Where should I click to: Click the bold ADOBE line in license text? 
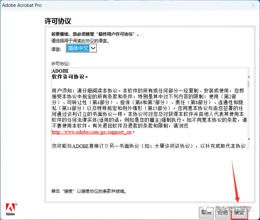tap(60, 71)
